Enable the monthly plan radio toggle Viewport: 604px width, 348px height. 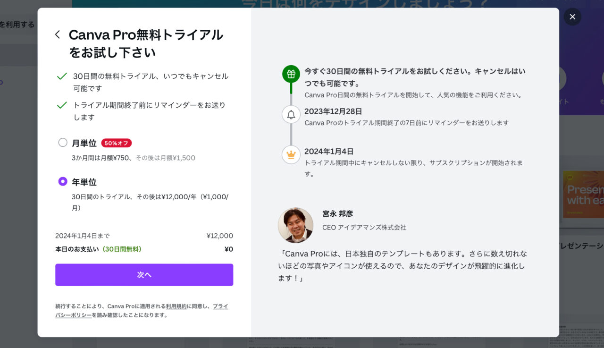click(x=62, y=143)
